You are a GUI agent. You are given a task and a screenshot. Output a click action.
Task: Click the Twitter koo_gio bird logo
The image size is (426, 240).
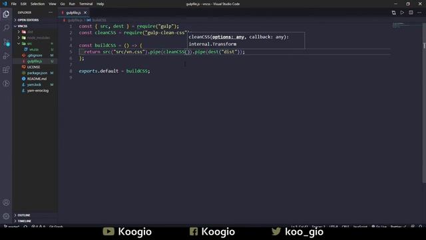point(276,231)
